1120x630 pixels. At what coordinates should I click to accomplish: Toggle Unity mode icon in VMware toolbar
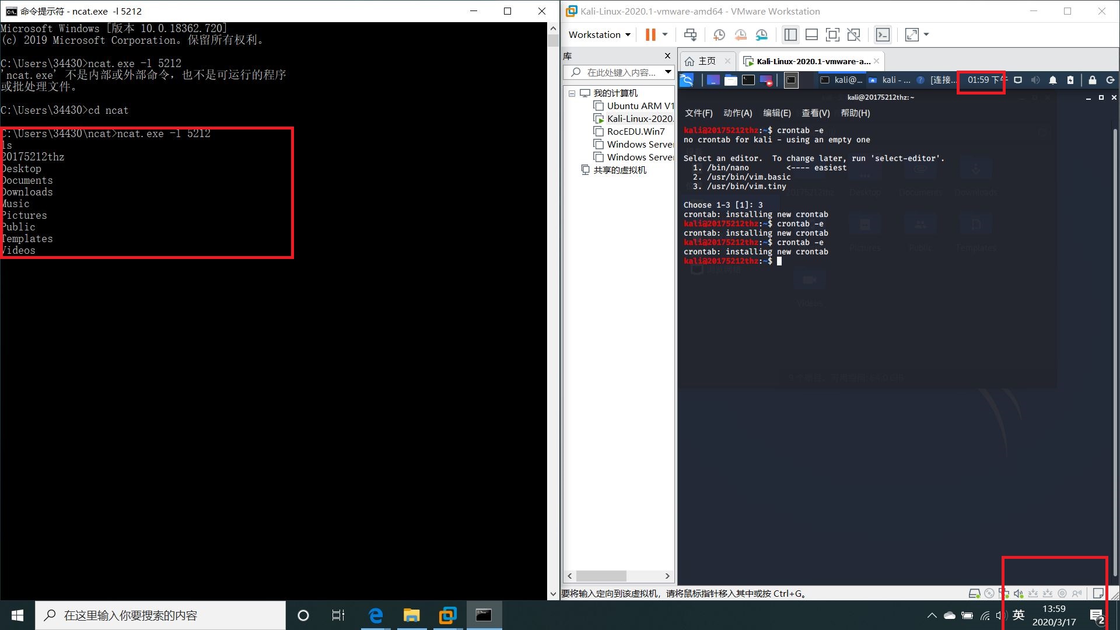tap(853, 34)
